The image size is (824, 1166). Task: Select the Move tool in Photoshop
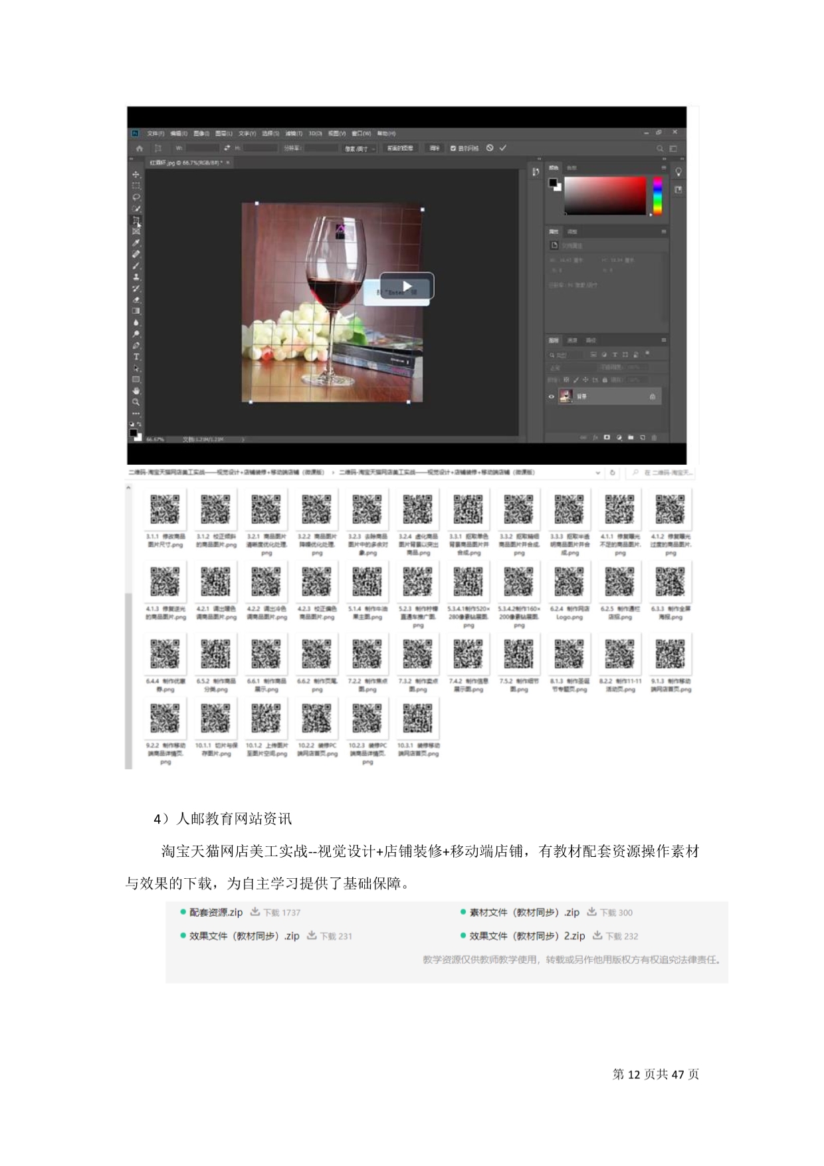(136, 174)
